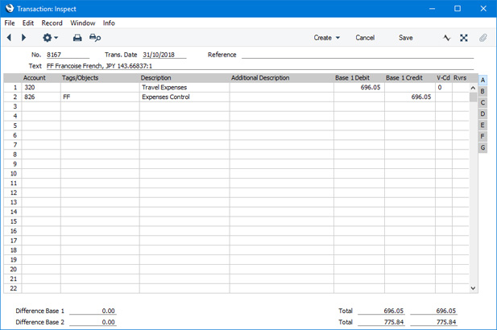This screenshot has width=497, height=330.
Task: Go to the next record arrow
Action: tap(23, 38)
